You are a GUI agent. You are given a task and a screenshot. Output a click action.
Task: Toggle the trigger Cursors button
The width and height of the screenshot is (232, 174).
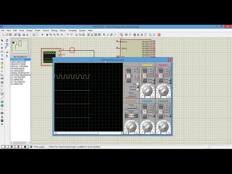[x=138, y=90]
